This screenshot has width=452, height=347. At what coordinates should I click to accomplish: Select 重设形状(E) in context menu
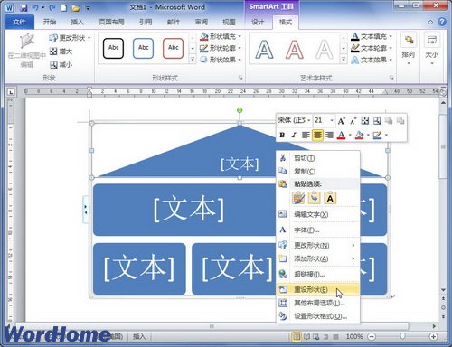click(x=318, y=290)
